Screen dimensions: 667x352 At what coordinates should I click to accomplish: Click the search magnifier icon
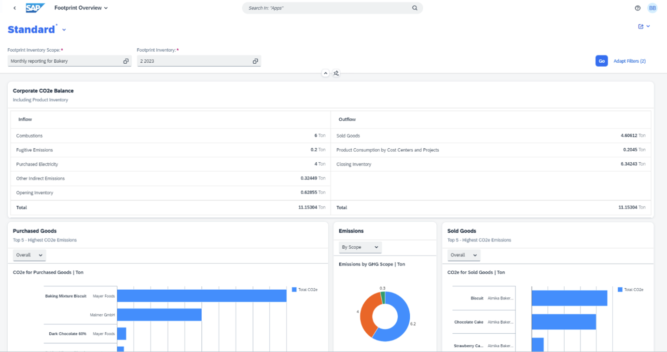click(x=415, y=8)
